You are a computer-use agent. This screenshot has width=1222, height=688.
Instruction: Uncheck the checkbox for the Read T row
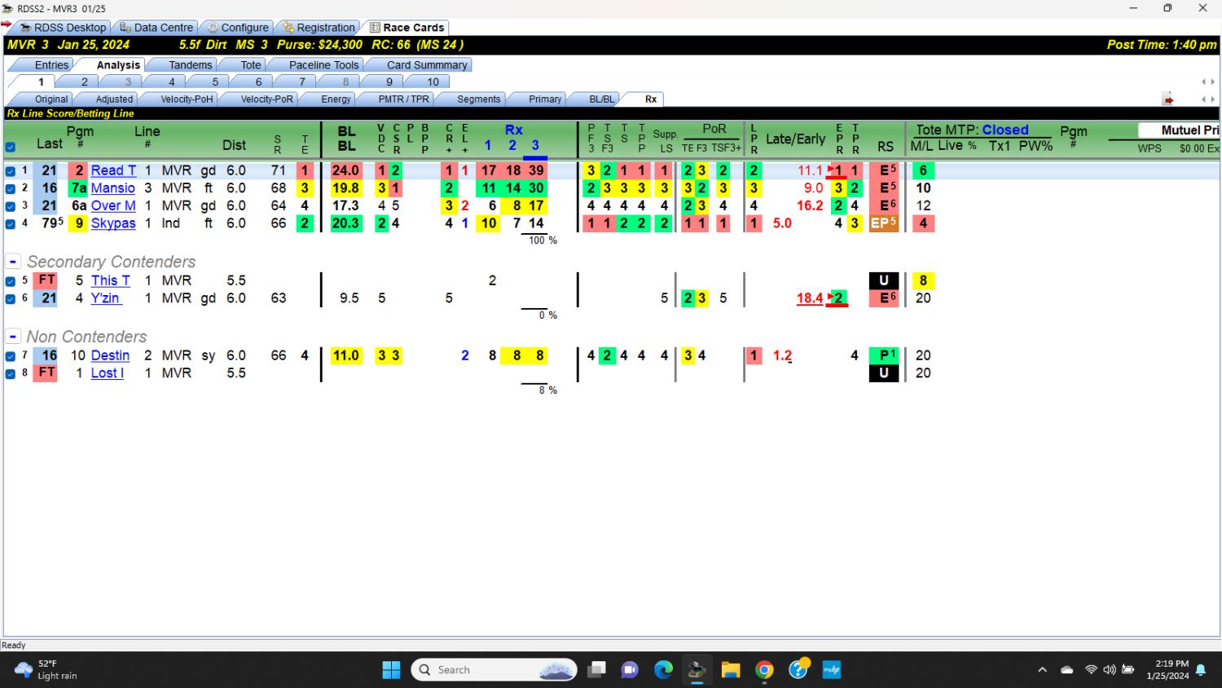pyautogui.click(x=11, y=171)
